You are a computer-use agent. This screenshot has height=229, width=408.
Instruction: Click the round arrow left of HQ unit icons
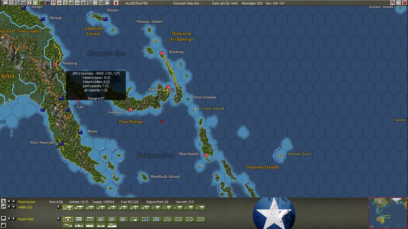(59, 219)
